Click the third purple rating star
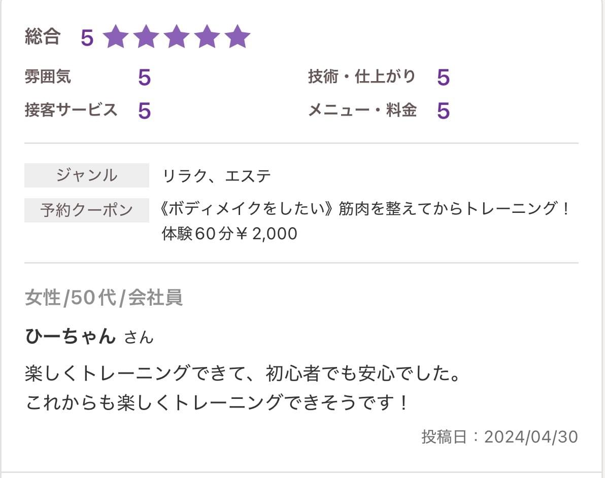The width and height of the screenshot is (605, 478). point(177,38)
